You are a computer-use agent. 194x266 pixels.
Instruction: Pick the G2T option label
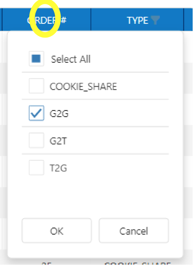[58, 141]
